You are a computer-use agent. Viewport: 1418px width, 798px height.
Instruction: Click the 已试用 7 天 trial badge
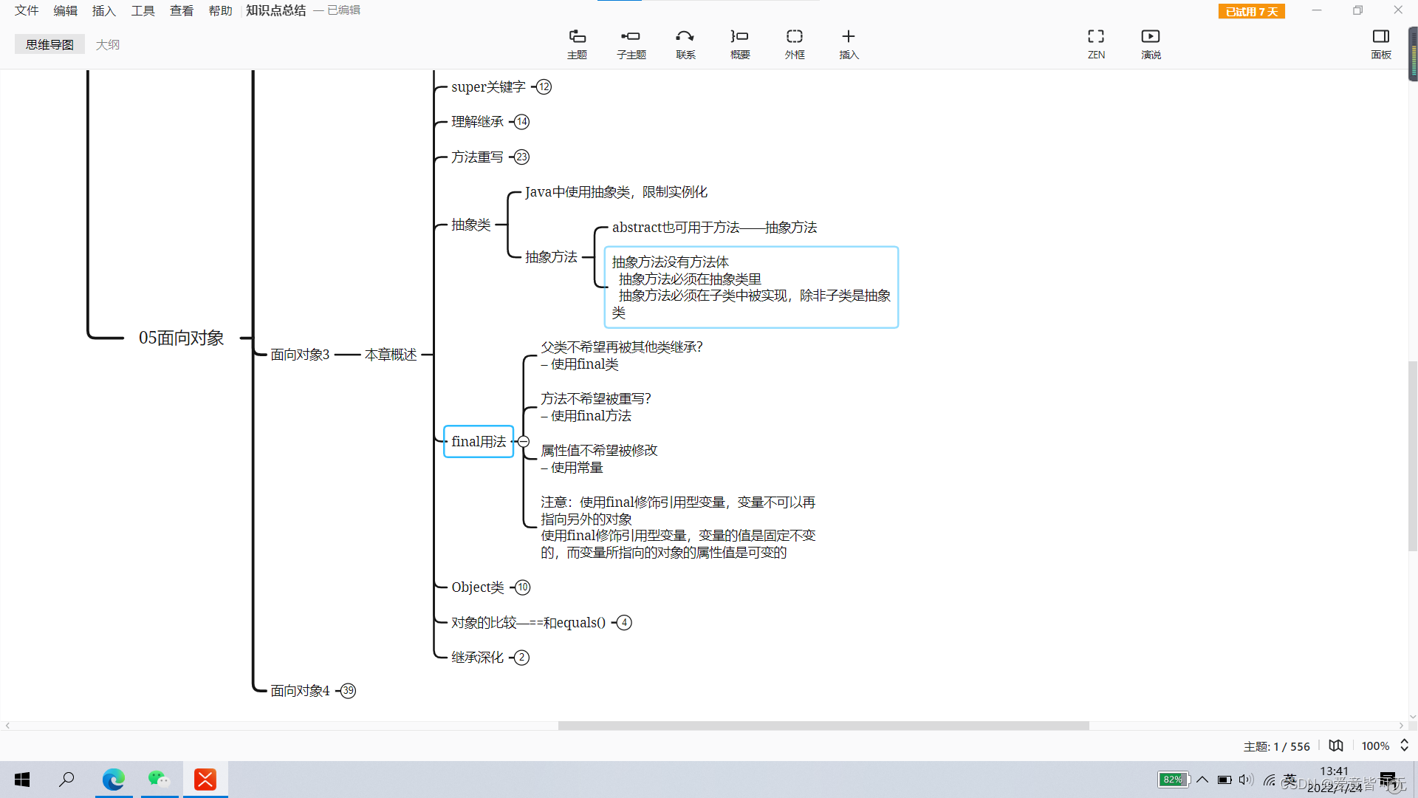tap(1251, 11)
